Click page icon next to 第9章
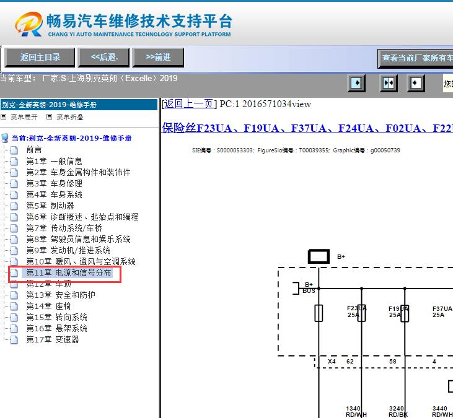The image size is (453, 418). (14, 251)
